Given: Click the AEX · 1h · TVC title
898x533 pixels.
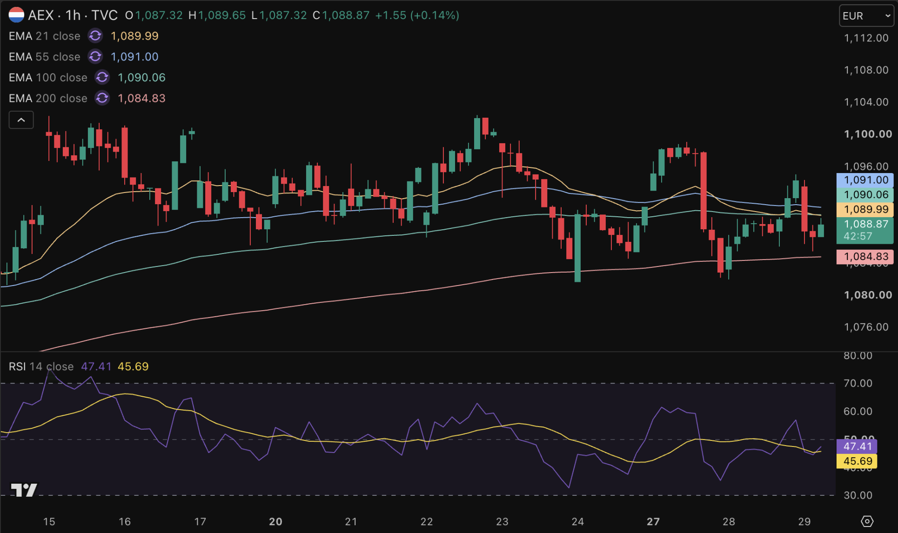Looking at the screenshot, I should (73, 15).
